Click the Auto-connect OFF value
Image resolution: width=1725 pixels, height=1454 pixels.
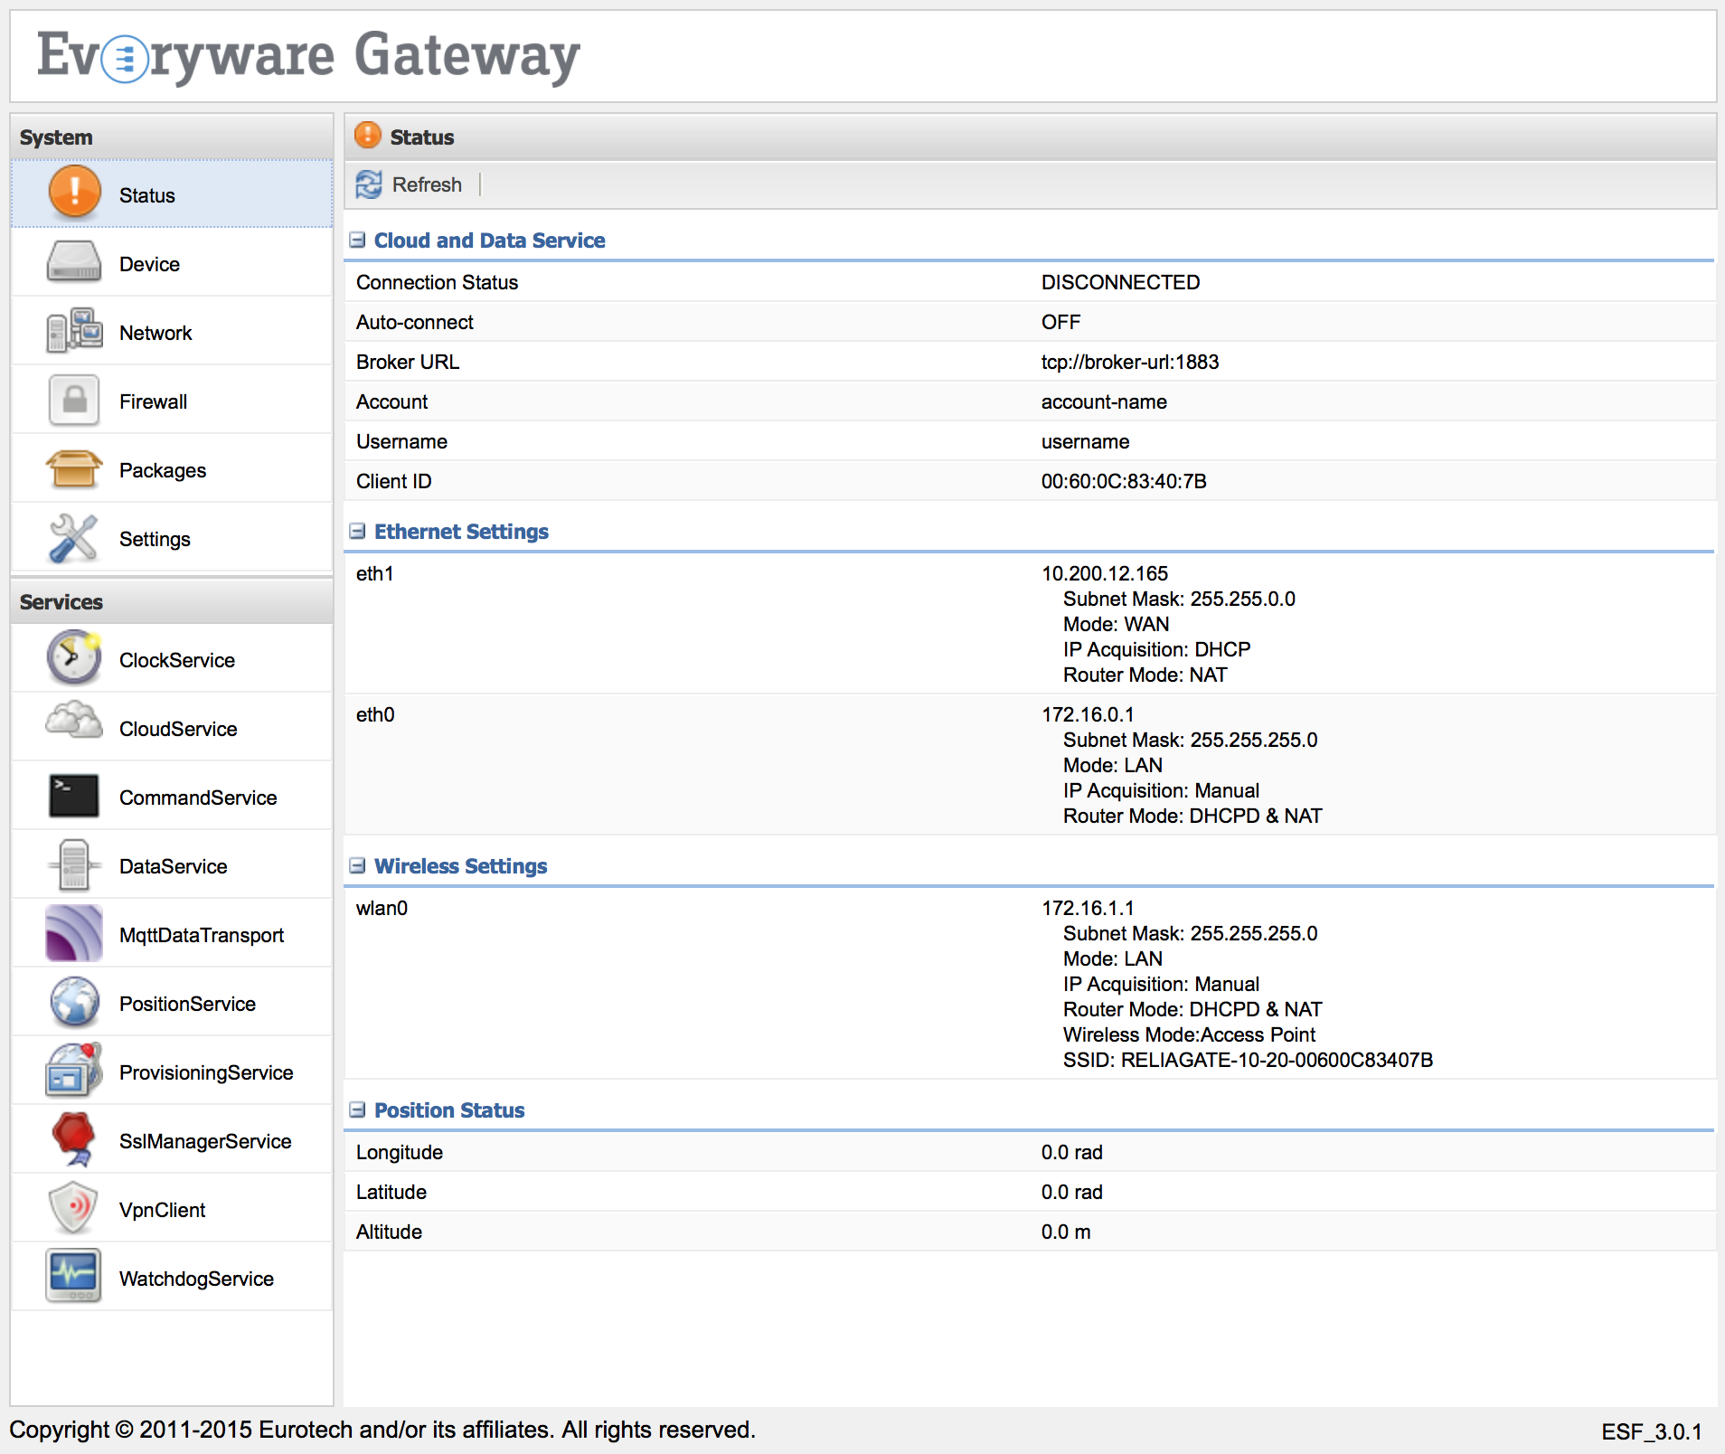[x=1060, y=322]
